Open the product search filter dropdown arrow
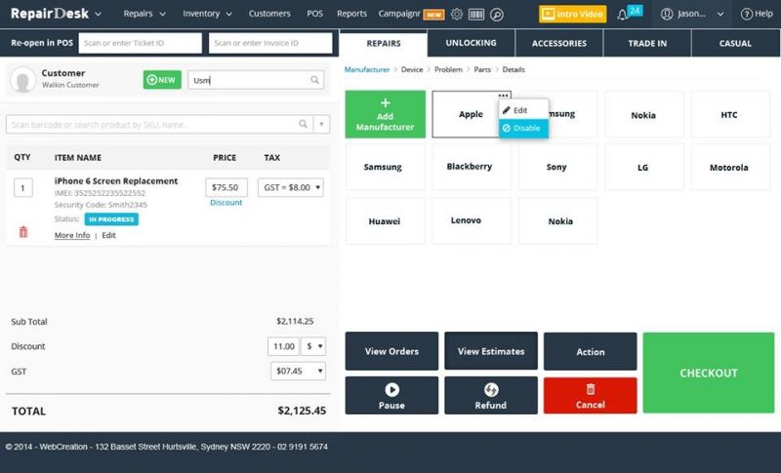 coord(322,124)
